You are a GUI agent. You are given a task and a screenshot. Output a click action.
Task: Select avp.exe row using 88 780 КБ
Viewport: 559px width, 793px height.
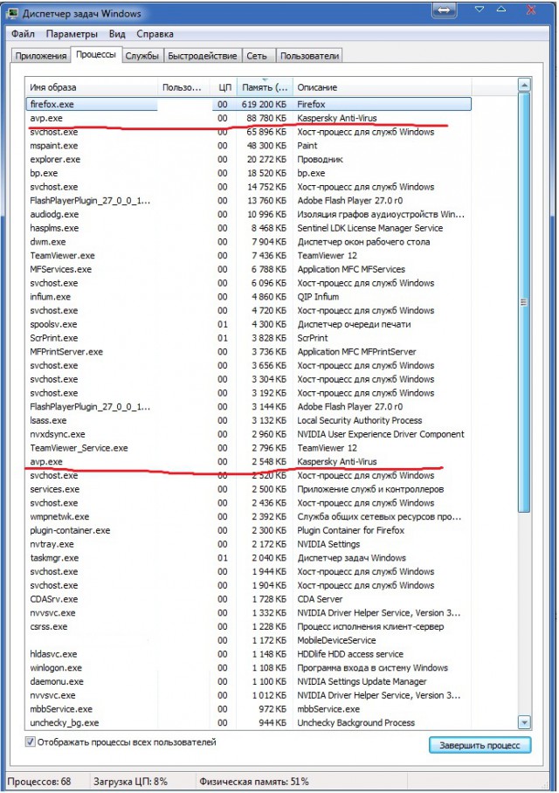[248, 118]
